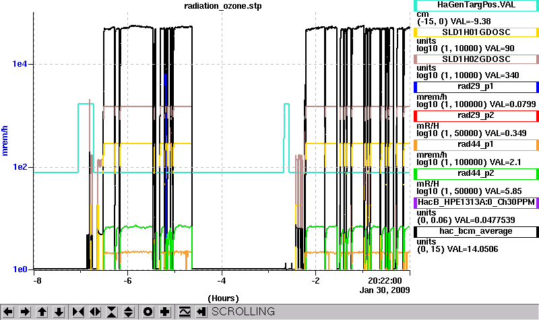Screen dimensions: 539x320
Task: Select the hac_bcm_average legend entry
Action: click(476, 232)
